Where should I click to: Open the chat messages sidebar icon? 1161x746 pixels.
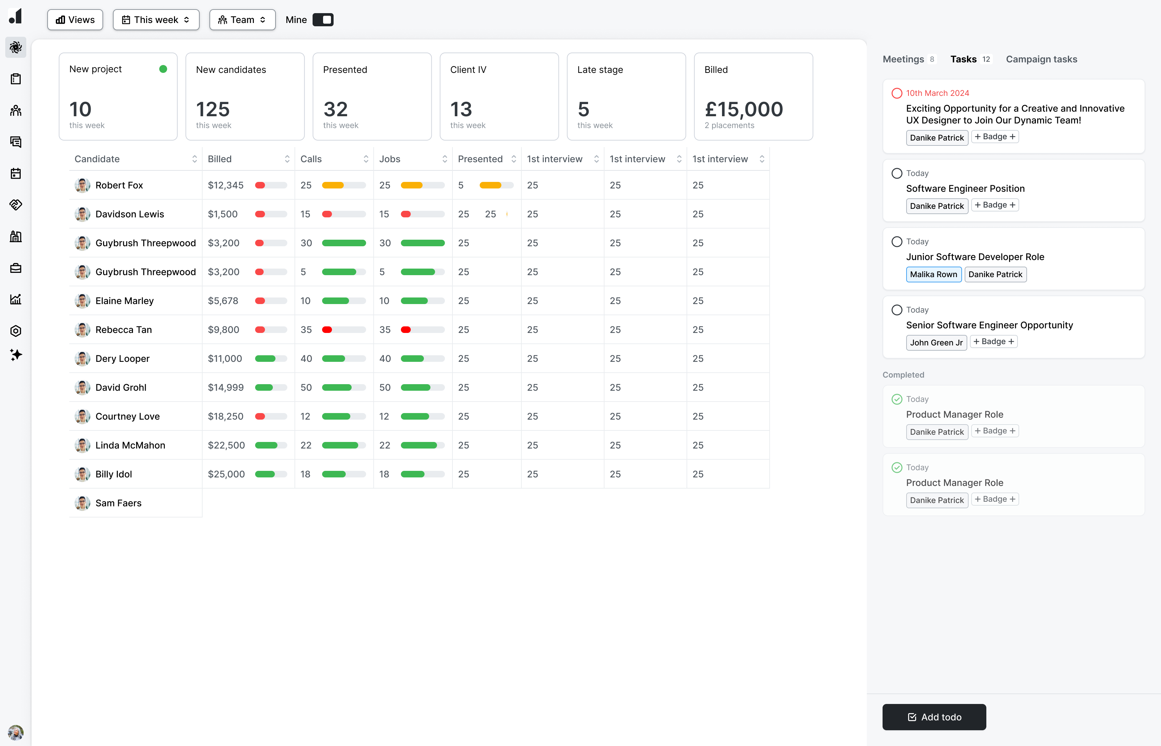click(x=15, y=142)
